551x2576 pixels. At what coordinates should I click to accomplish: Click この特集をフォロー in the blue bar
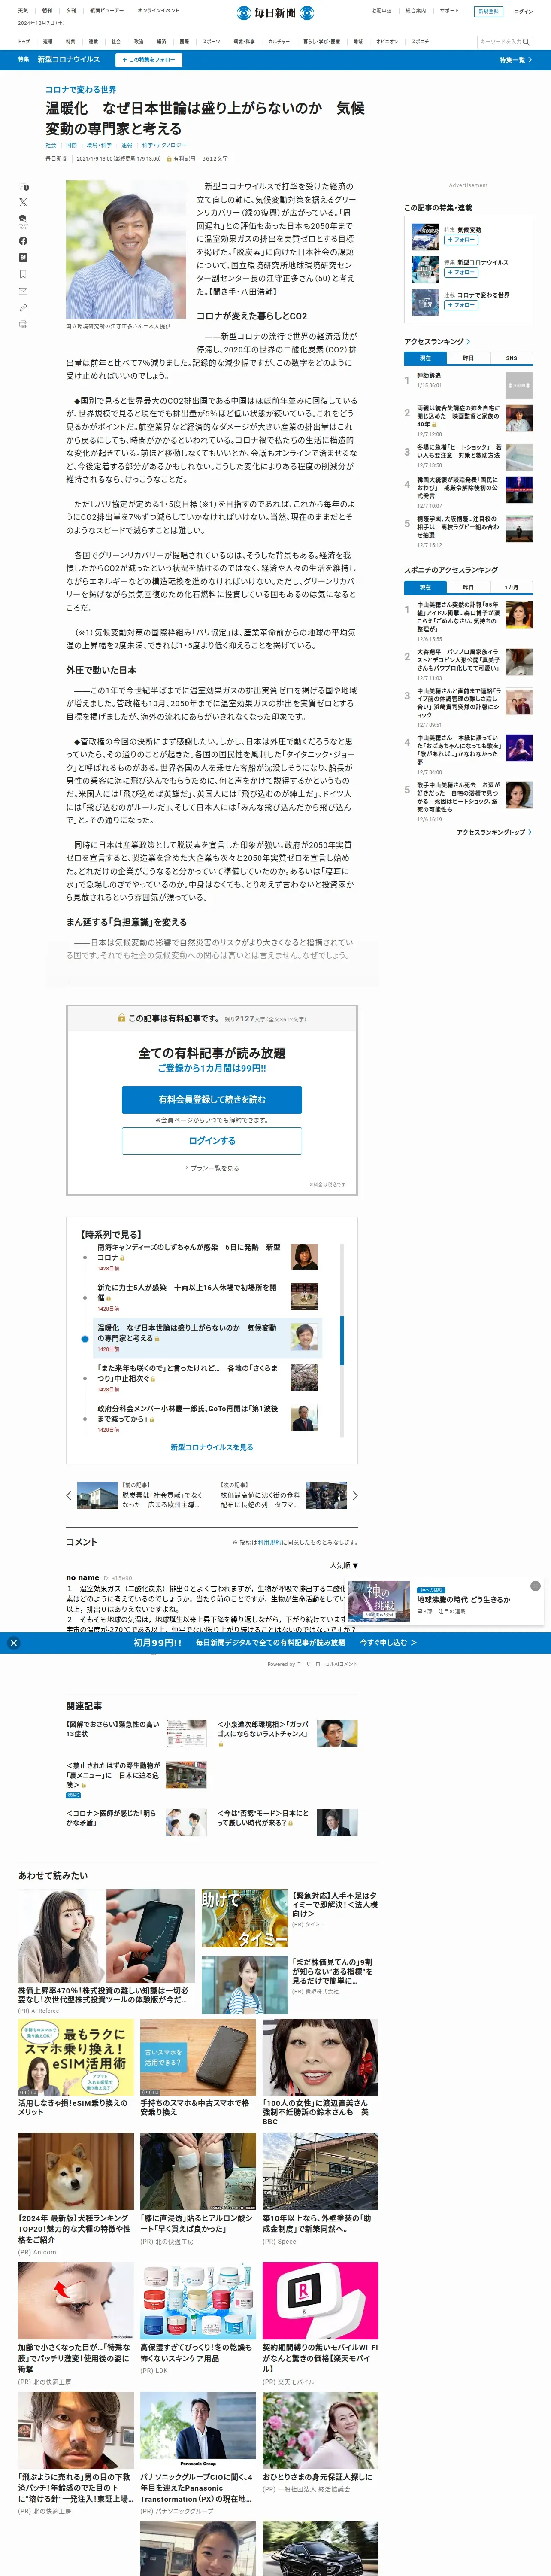point(148,60)
